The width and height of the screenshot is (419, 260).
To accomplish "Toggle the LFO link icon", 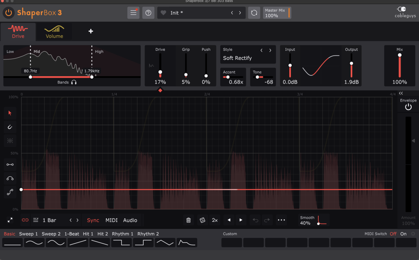I will pyautogui.click(x=25, y=220).
